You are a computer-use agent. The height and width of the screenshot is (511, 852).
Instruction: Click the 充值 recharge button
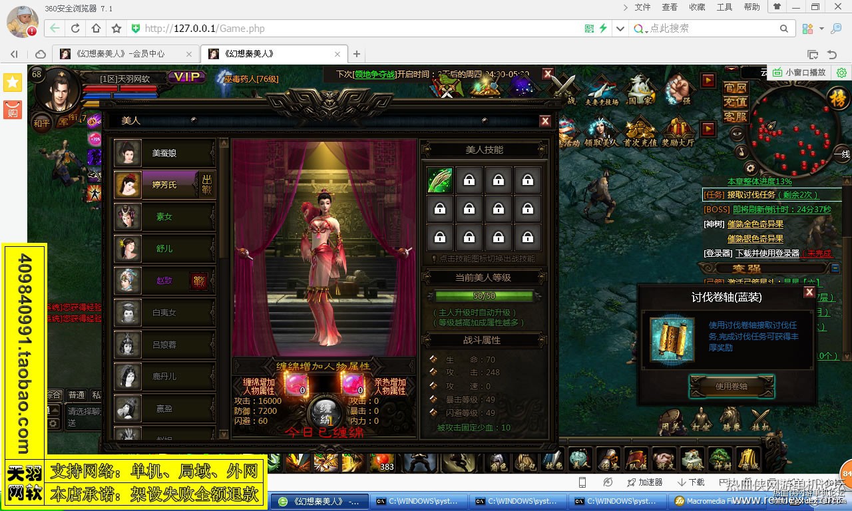pos(736,102)
